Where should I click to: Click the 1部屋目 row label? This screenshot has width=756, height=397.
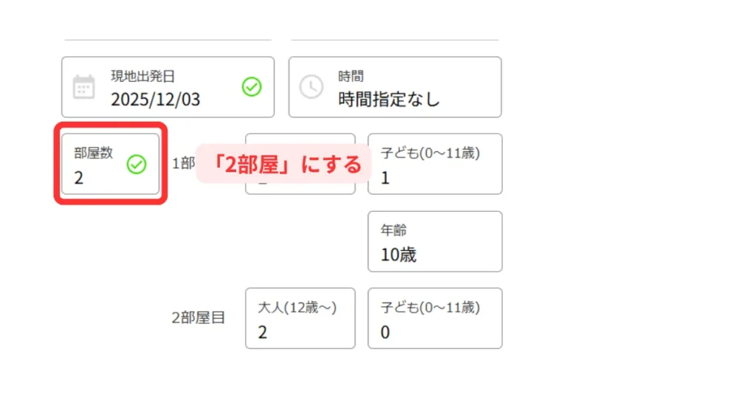click(x=182, y=164)
